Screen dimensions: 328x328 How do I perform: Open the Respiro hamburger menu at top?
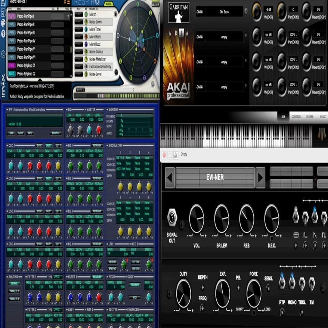68,2
